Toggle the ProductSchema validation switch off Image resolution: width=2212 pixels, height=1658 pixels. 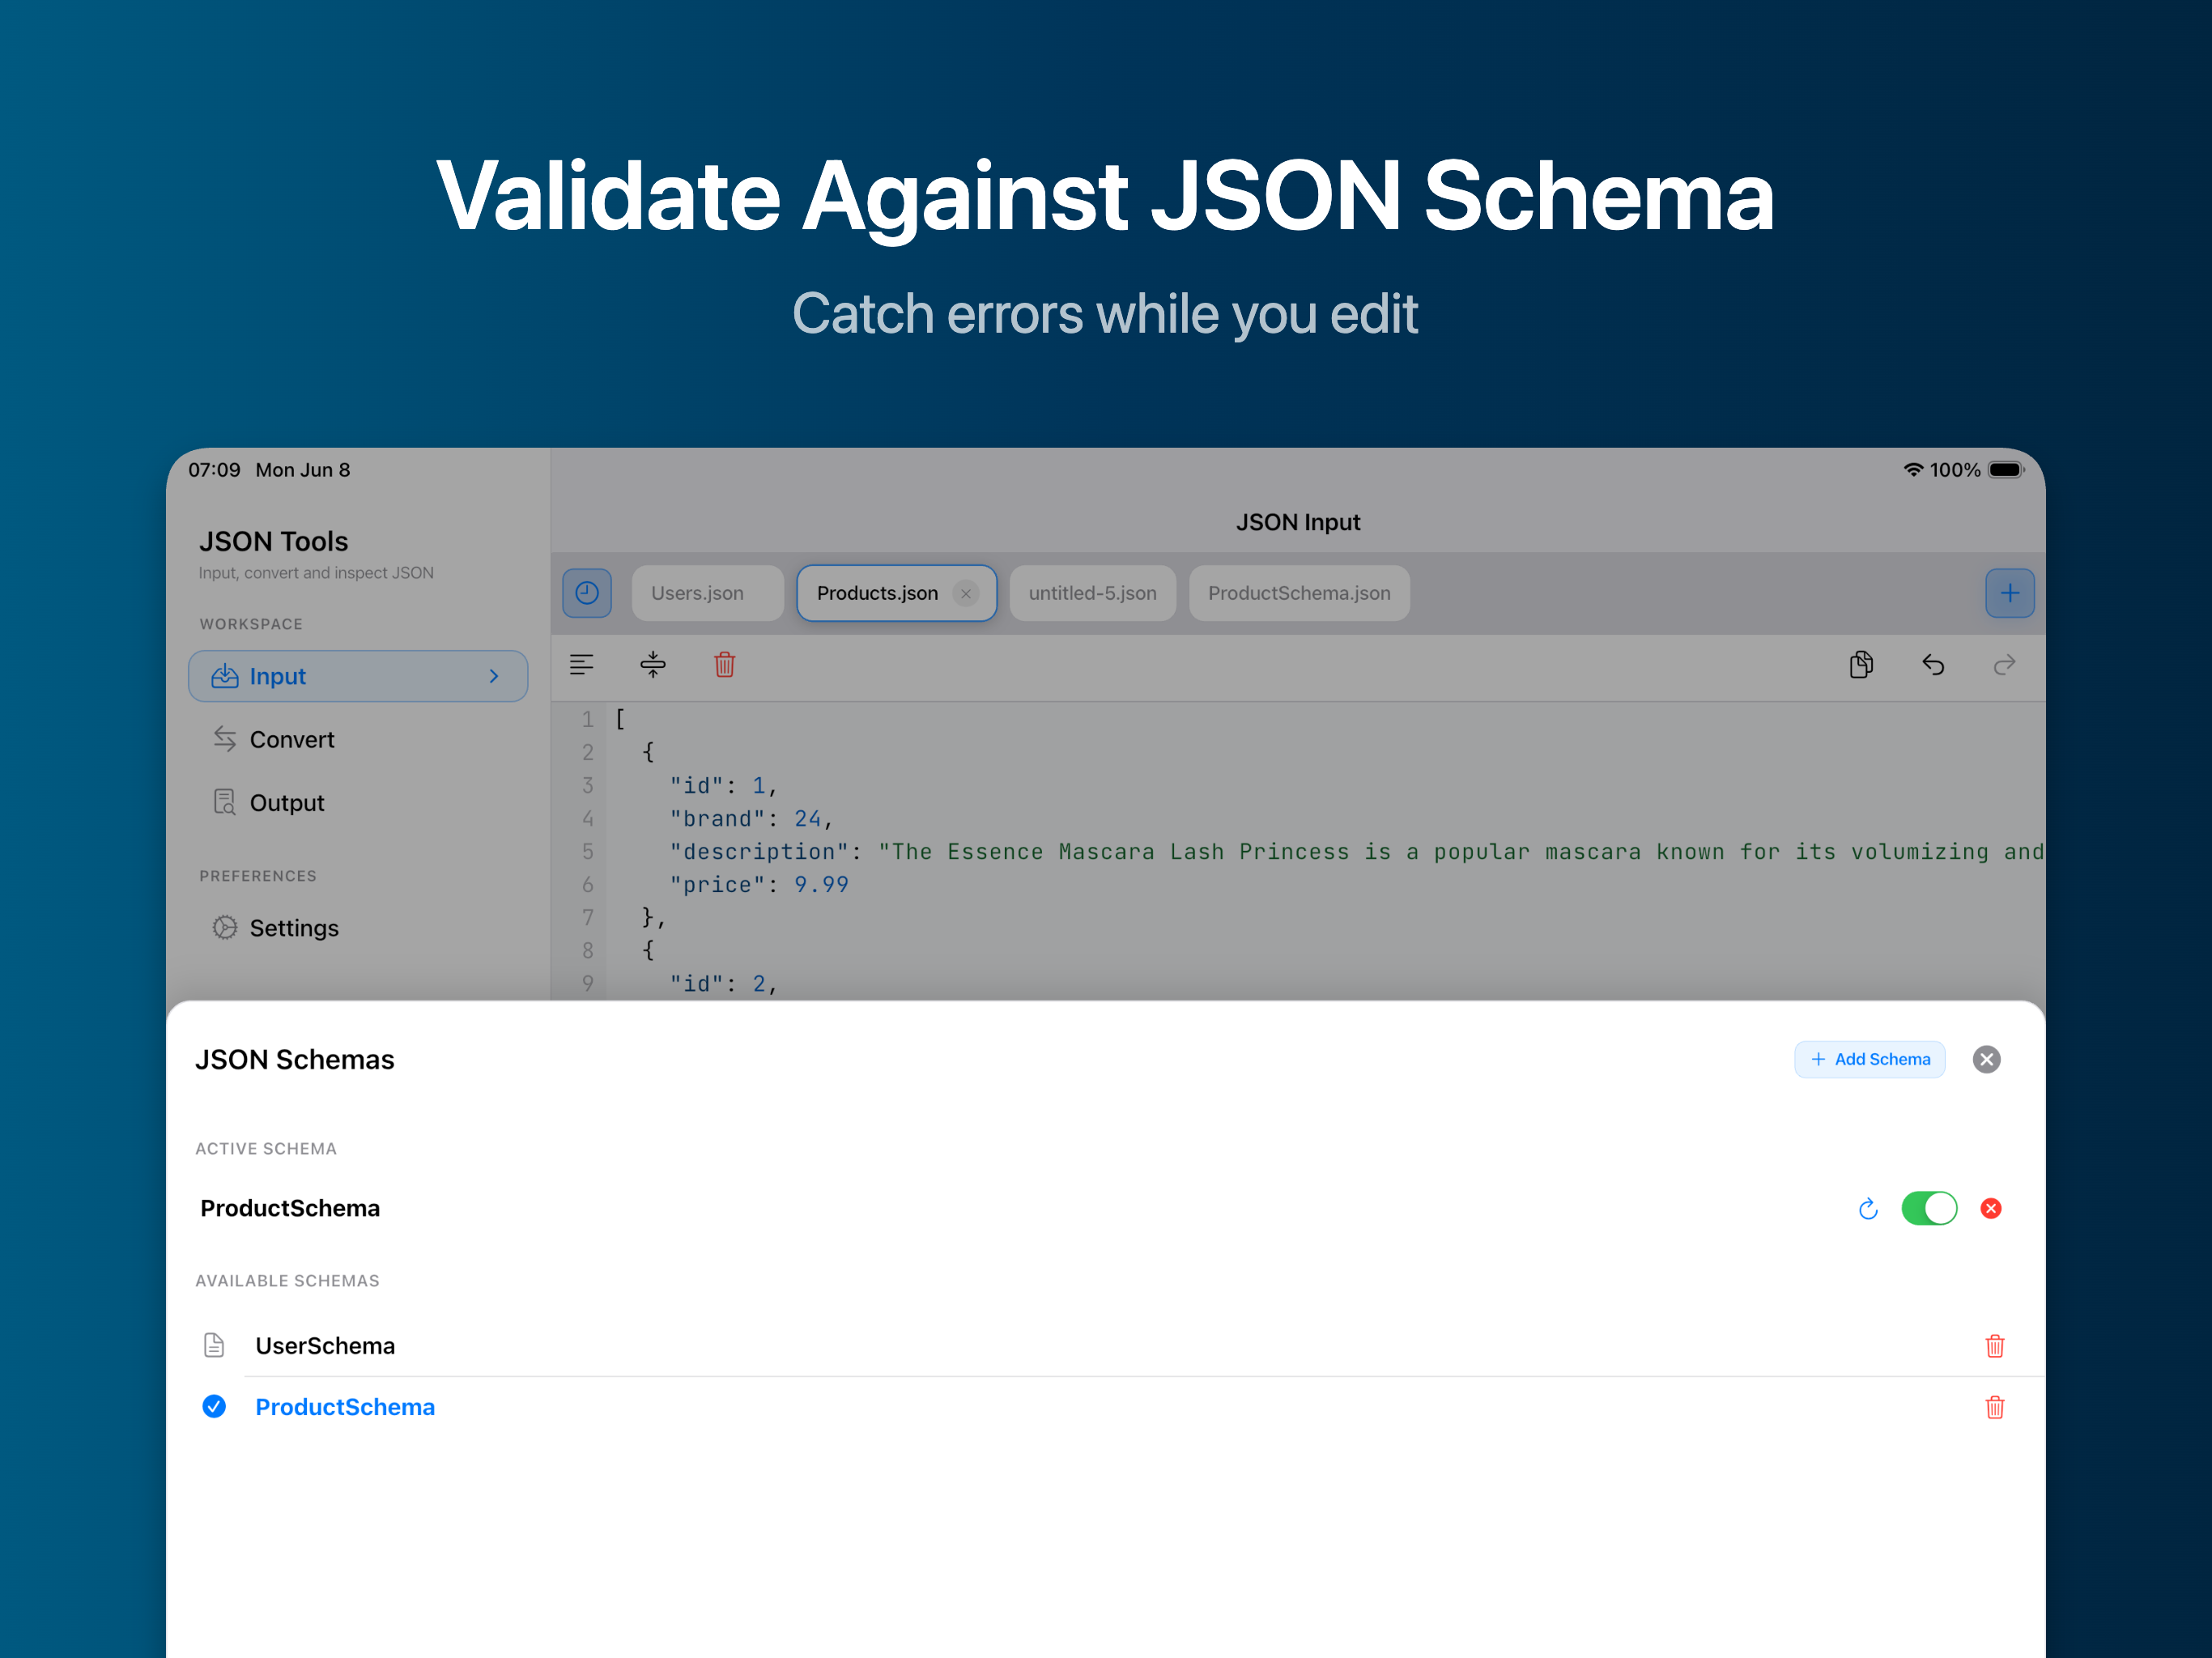pos(1929,1209)
